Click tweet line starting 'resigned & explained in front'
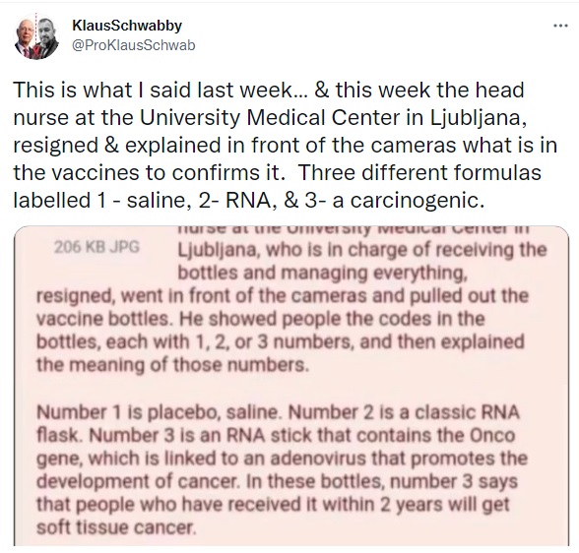579x553 pixels. coord(286,145)
